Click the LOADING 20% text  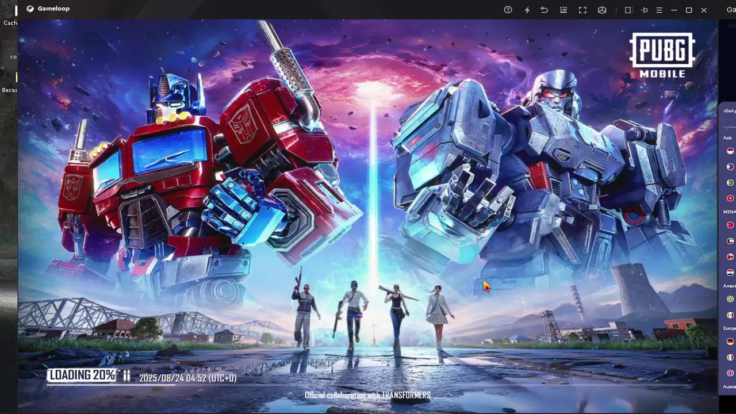[x=81, y=375]
